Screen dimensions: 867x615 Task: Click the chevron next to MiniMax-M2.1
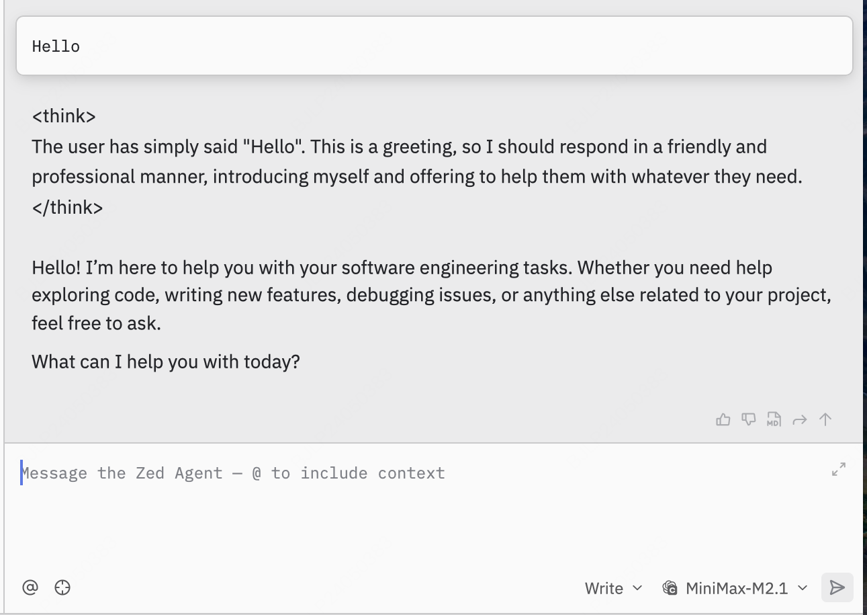click(803, 589)
